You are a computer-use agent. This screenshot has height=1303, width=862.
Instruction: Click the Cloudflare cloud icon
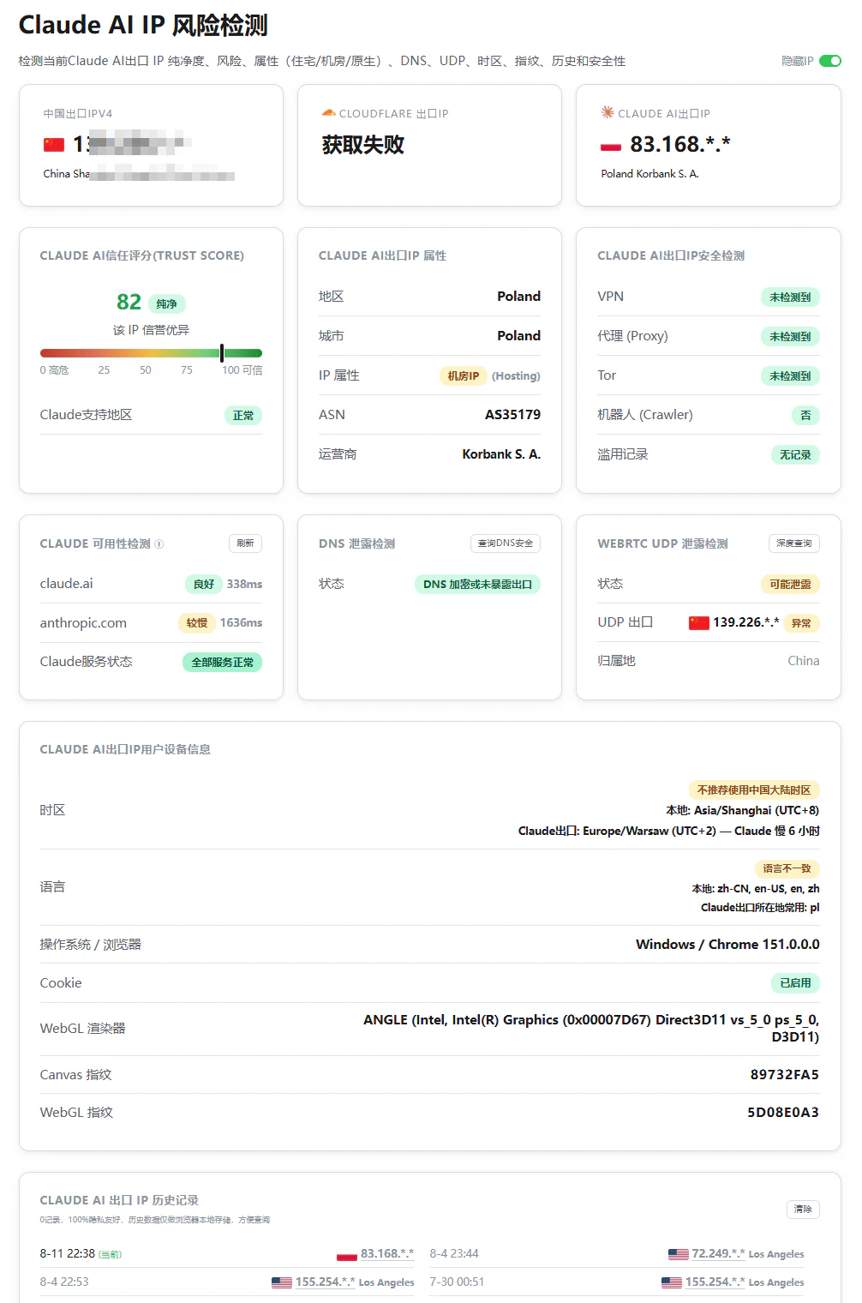(x=328, y=113)
